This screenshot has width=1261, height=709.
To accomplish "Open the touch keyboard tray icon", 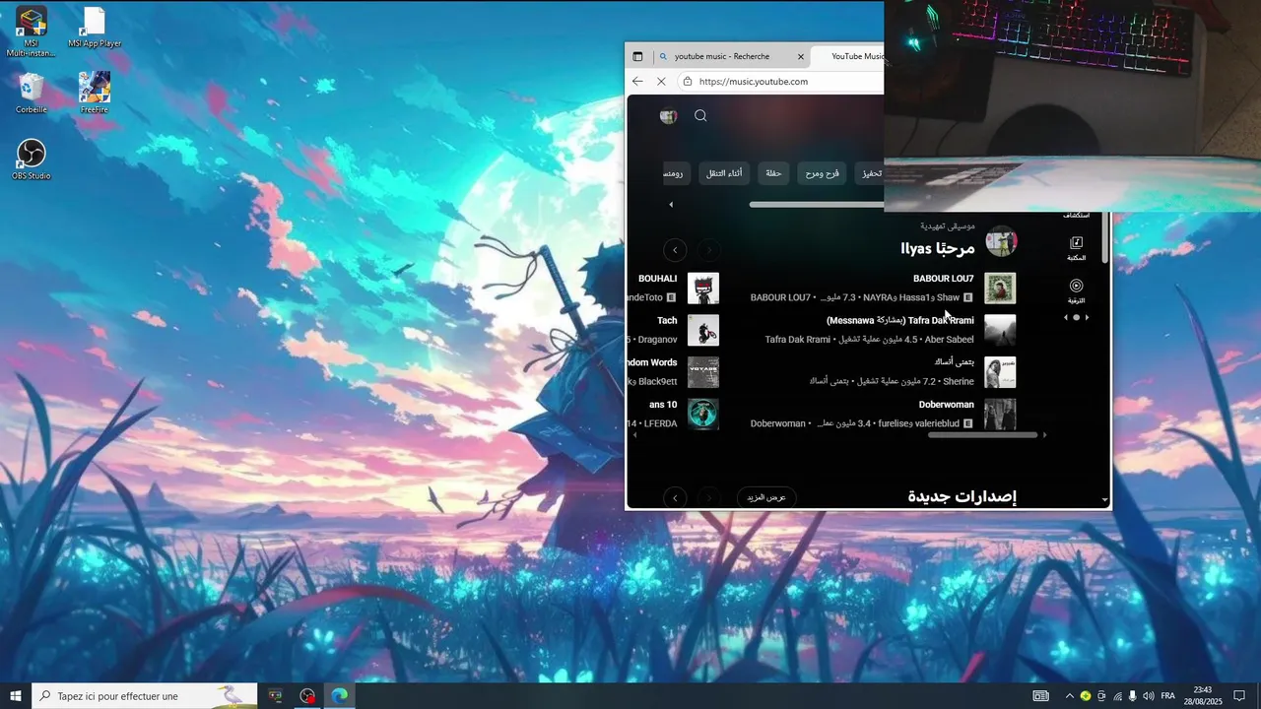I will pyautogui.click(x=1041, y=696).
